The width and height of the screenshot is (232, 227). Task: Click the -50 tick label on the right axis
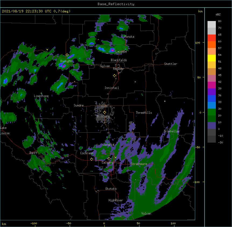(x=198, y=147)
